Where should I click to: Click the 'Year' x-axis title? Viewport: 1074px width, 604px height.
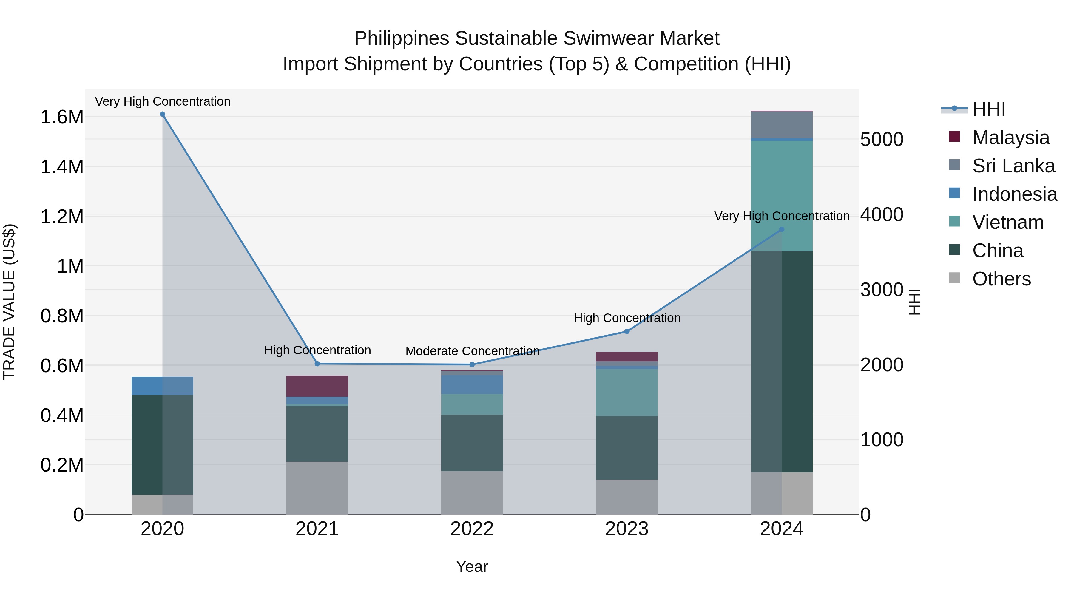click(x=472, y=566)
